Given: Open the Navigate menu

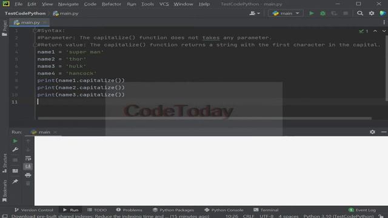Looking at the screenshot, I should click(69, 4).
